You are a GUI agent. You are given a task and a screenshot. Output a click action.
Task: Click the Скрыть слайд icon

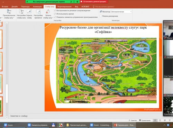29,12
